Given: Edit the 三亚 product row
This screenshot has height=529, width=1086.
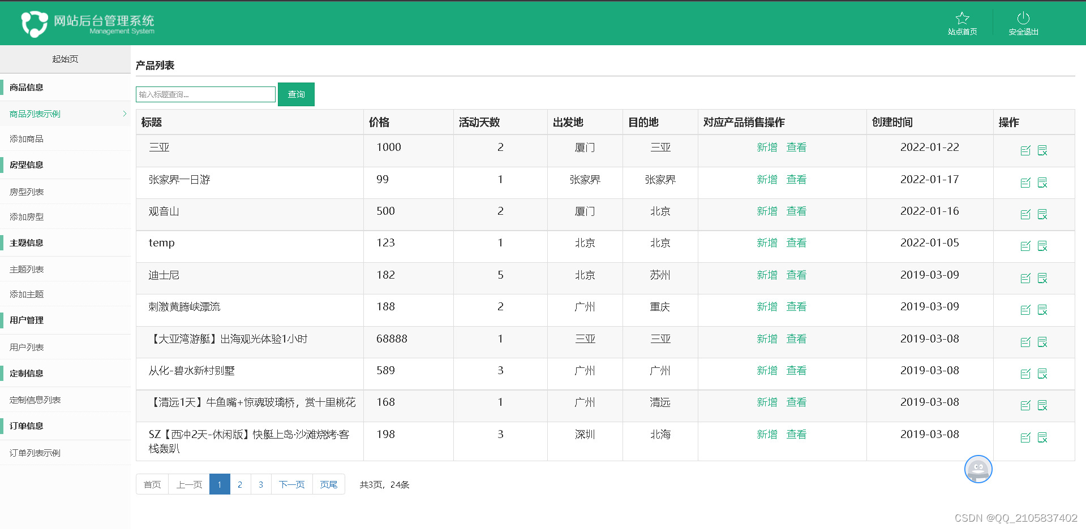Looking at the screenshot, I should click(1025, 150).
